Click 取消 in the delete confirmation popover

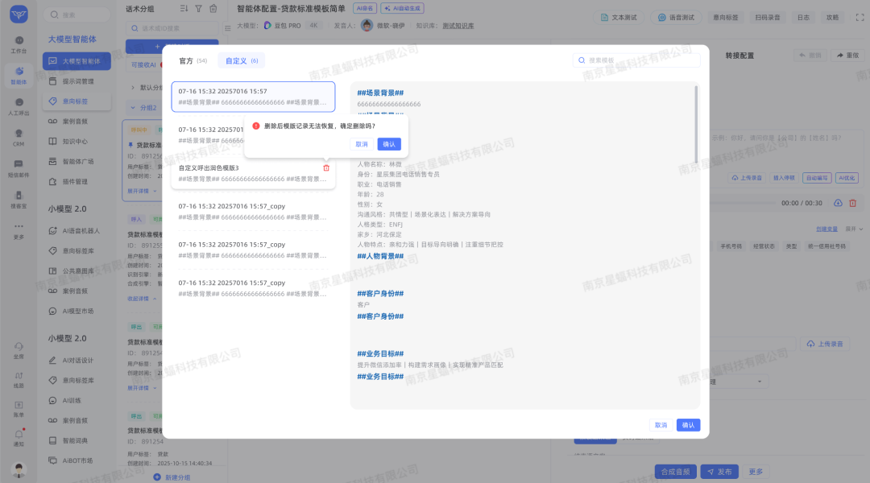tap(361, 144)
